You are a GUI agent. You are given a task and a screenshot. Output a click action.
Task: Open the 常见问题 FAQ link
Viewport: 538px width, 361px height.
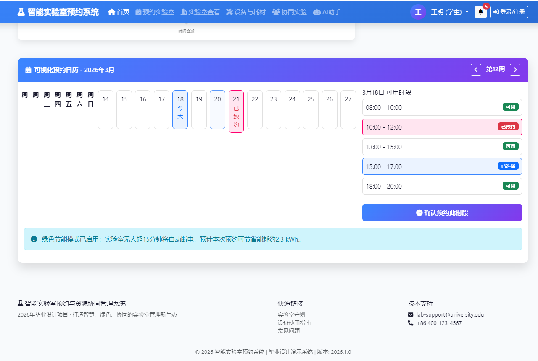(288, 331)
